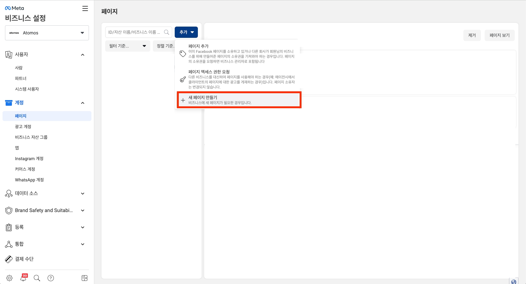Click the settings gear icon at bottom left

[9, 278]
